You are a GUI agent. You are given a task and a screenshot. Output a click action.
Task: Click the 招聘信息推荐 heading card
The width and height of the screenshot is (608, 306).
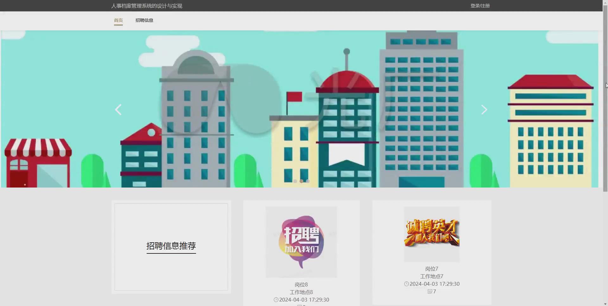pos(171,247)
